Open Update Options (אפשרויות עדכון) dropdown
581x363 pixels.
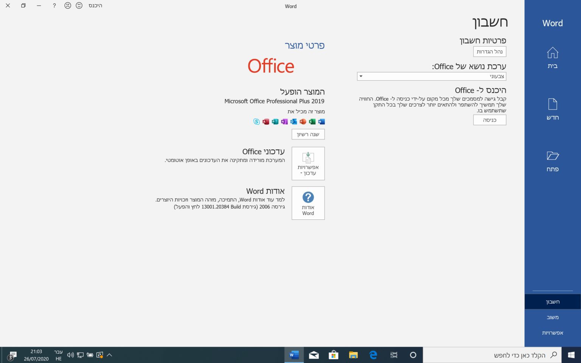click(x=308, y=164)
